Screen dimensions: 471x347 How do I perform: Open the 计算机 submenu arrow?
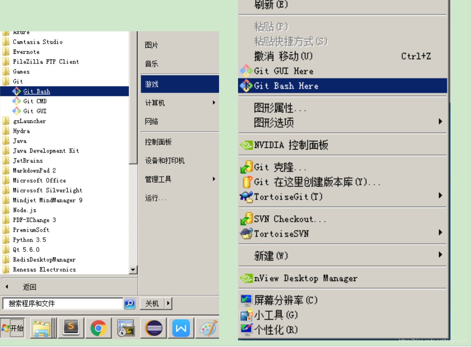pos(214,103)
